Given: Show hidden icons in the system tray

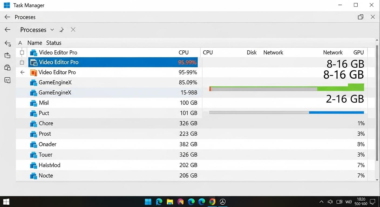Looking at the screenshot, I should (321, 202).
